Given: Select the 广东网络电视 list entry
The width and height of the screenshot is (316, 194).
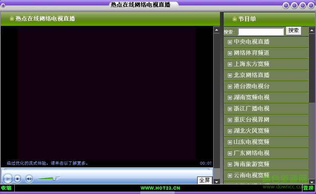Looking at the screenshot, I should [x=266, y=153].
